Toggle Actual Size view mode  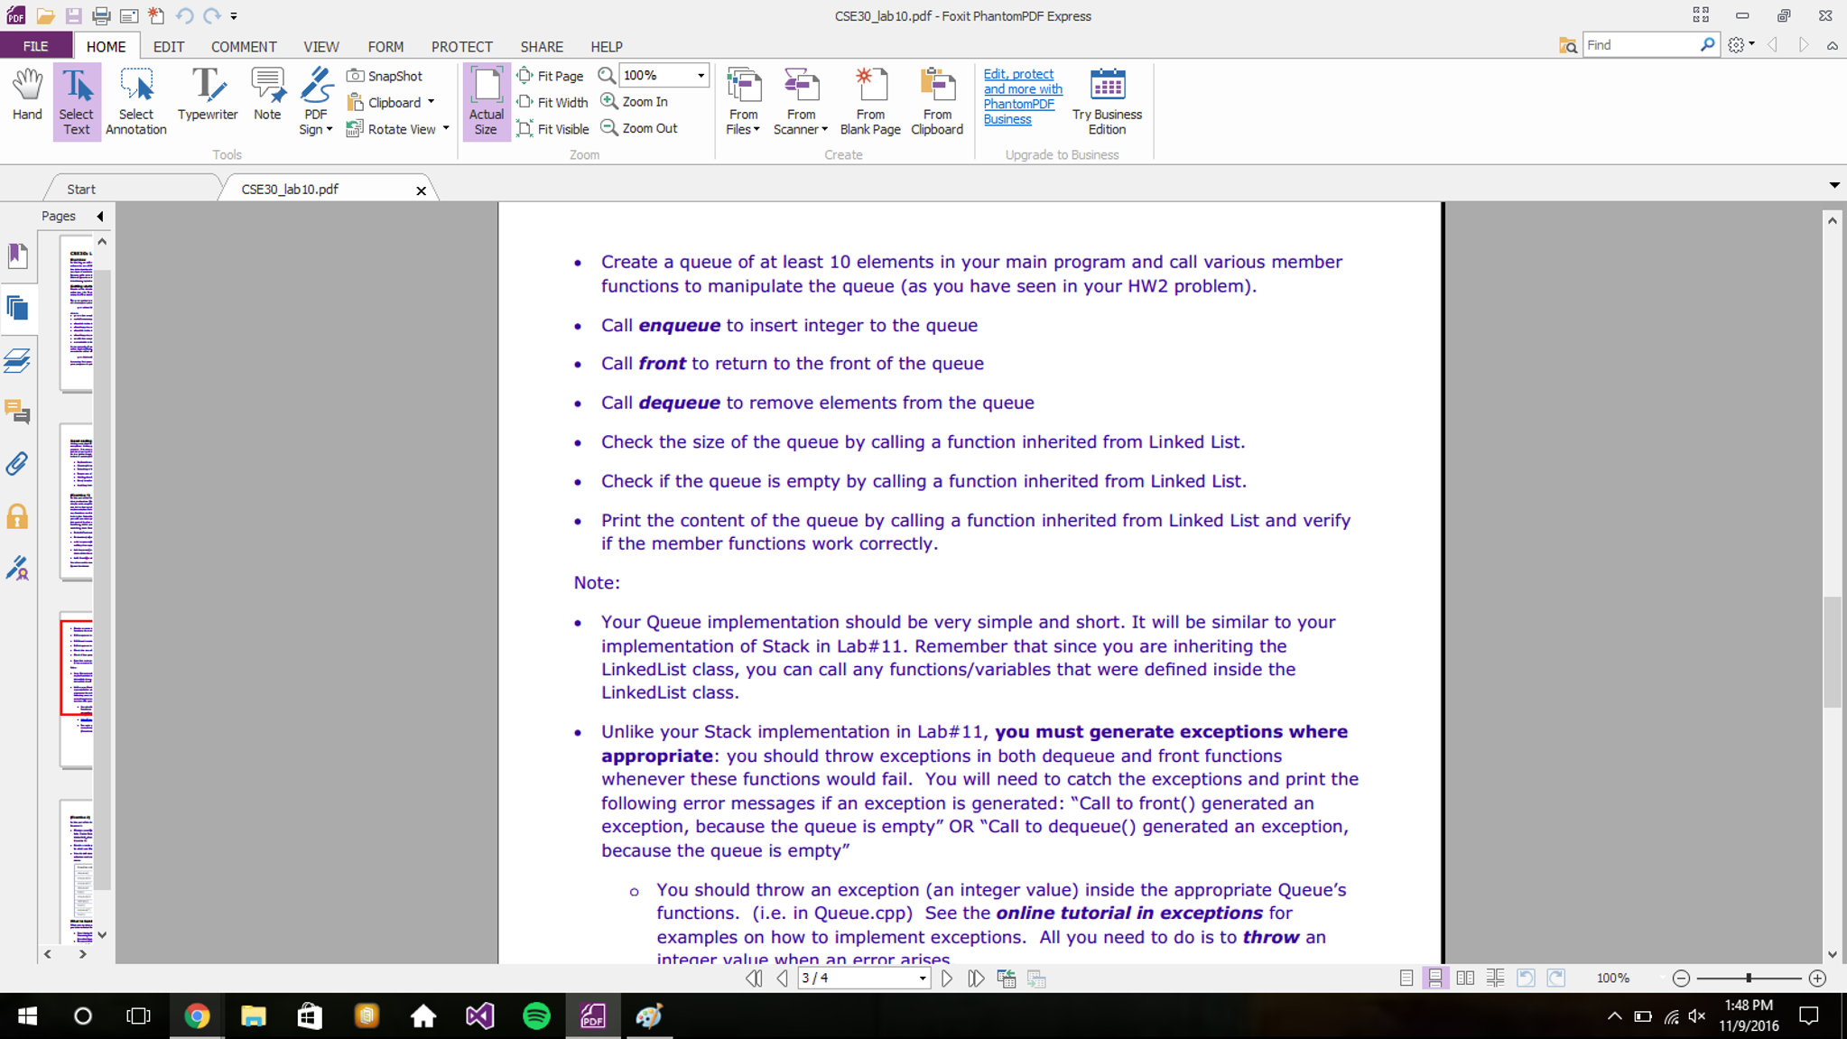[x=486, y=101]
